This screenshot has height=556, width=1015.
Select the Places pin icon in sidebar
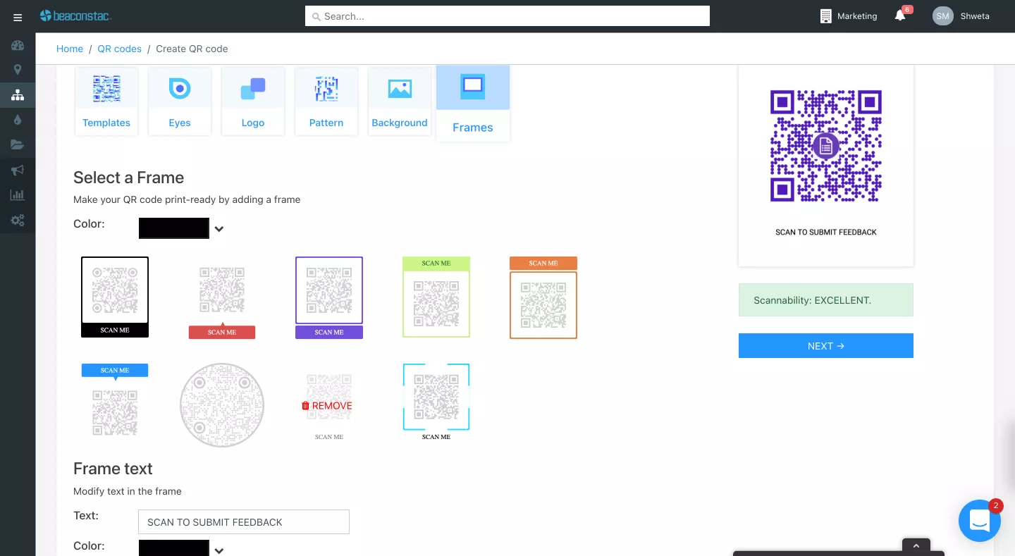(18, 70)
